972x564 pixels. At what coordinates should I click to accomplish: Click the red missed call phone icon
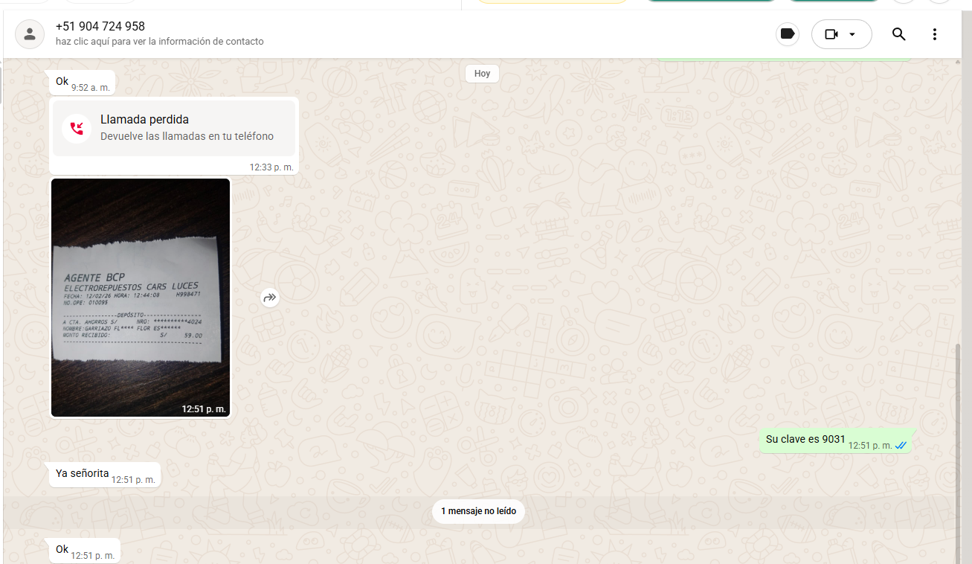77,128
